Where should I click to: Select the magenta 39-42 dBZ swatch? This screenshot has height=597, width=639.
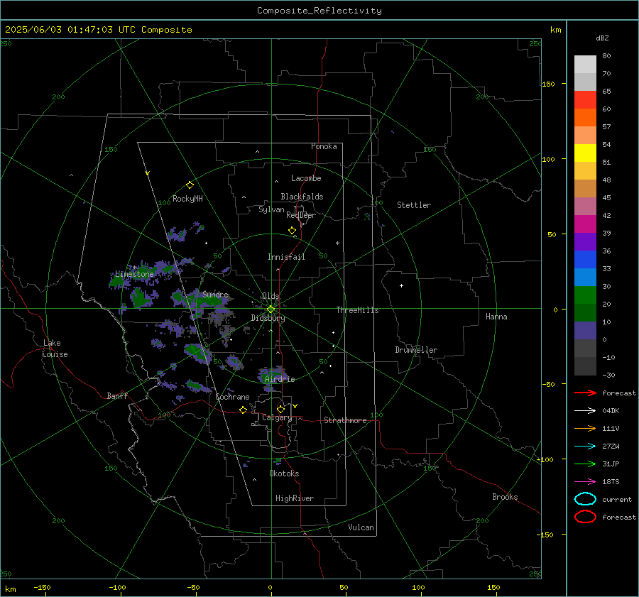585,224
